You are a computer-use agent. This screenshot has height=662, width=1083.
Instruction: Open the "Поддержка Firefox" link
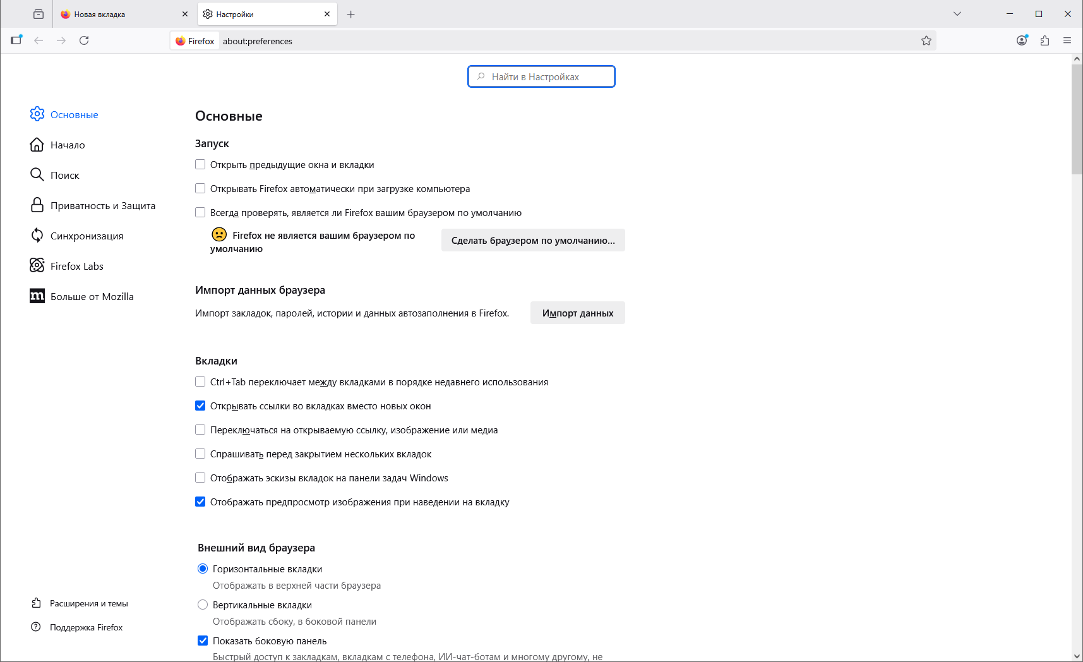pos(86,627)
